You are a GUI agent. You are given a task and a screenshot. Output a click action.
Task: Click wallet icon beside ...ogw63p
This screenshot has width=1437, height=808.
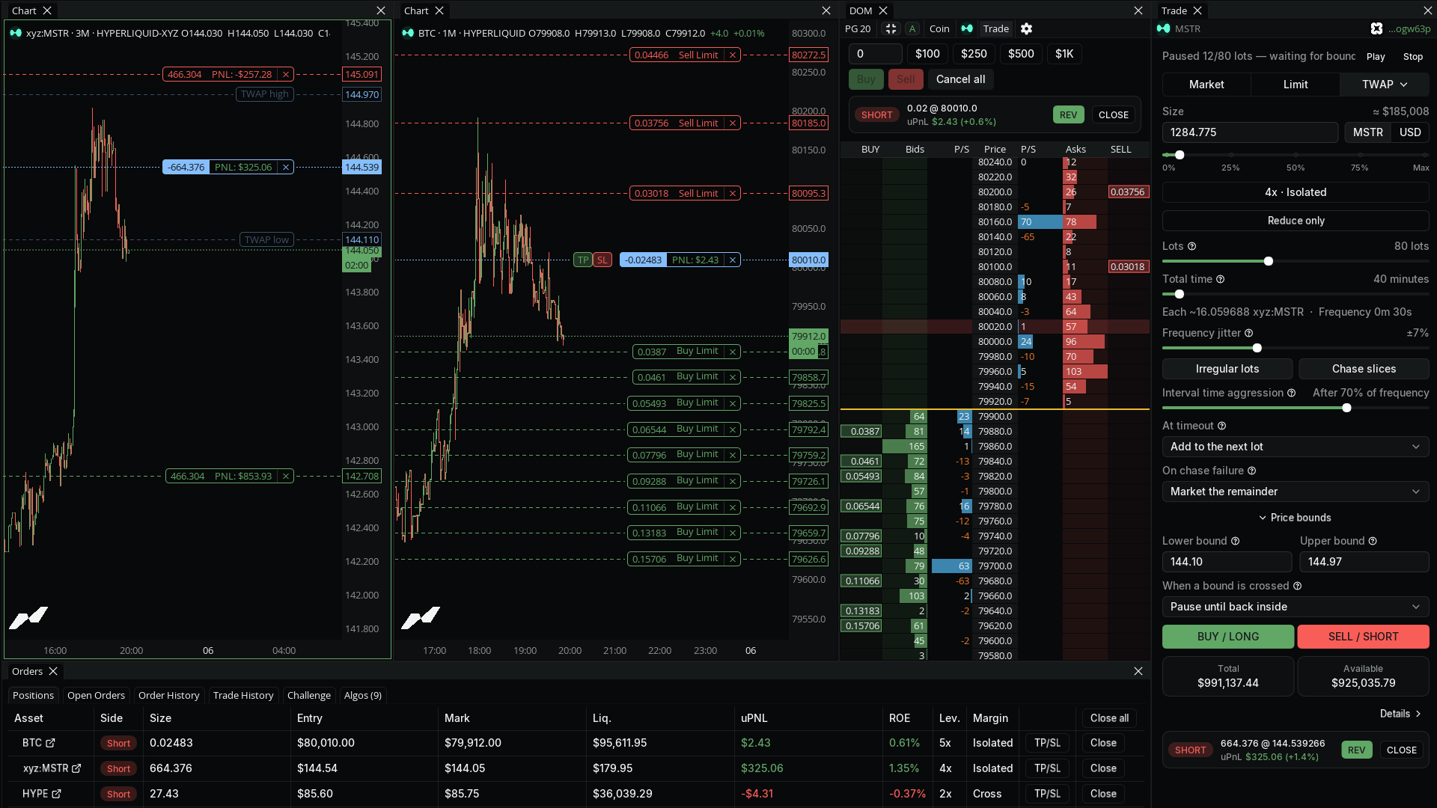1376,28
